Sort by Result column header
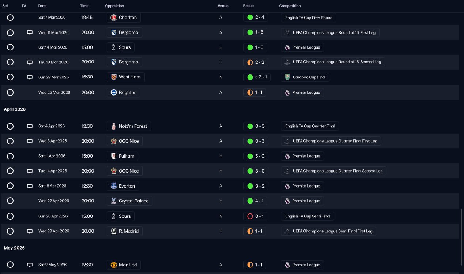Viewport: 464px width, 274px height. 248,6
